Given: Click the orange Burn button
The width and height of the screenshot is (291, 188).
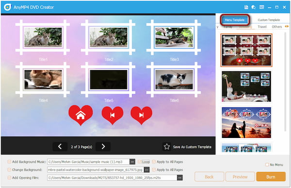Looking at the screenshot, I should coord(271,177).
